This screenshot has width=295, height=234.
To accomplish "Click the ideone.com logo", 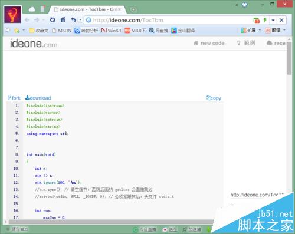I will (34, 44).
